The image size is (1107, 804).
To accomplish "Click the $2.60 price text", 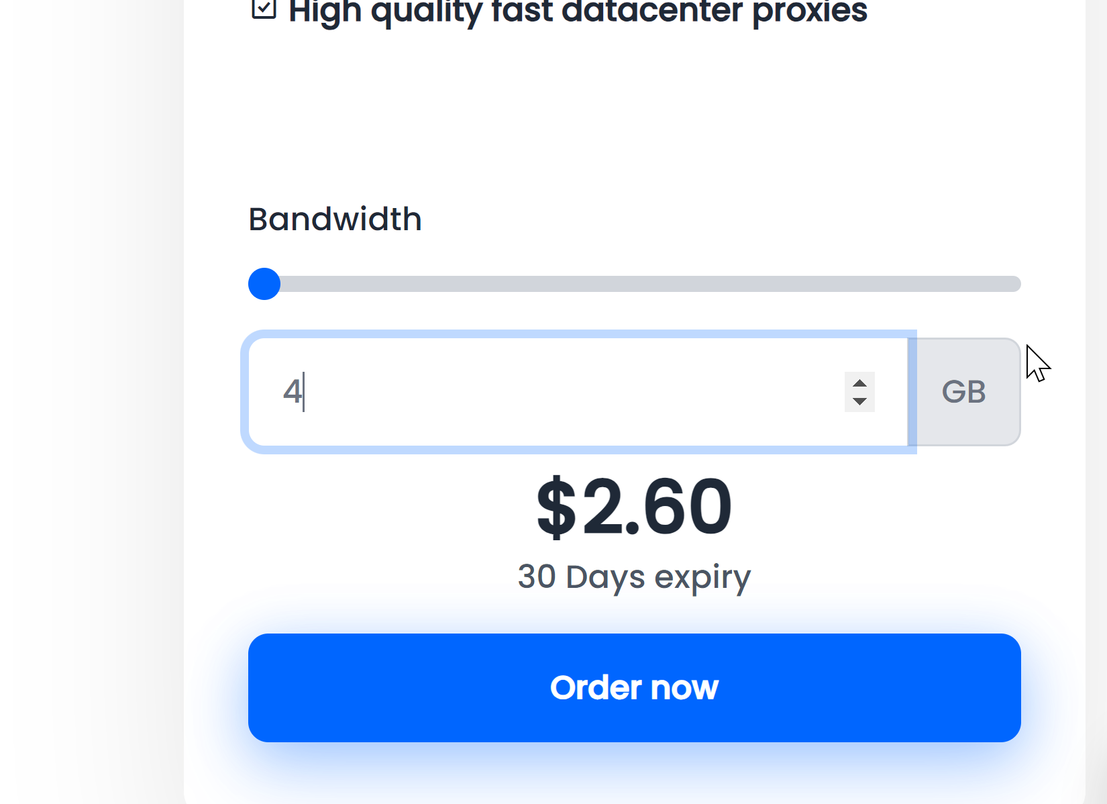I will [x=634, y=507].
